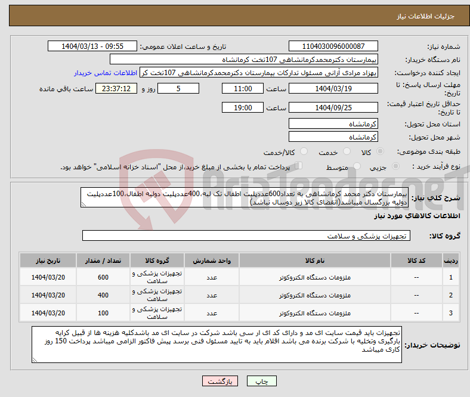The height and width of the screenshot is (397, 470).
Task: Click the buyer organization name field
Action: click(244, 60)
